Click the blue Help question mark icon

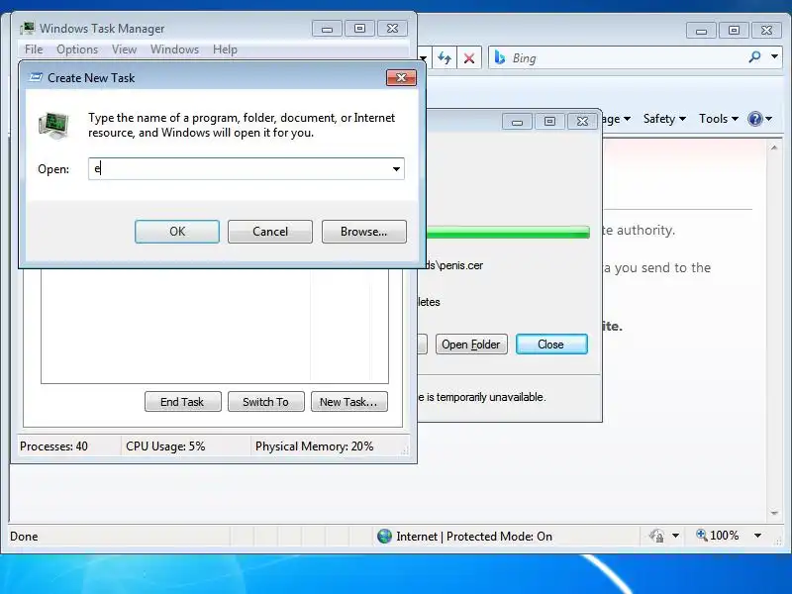coord(754,119)
